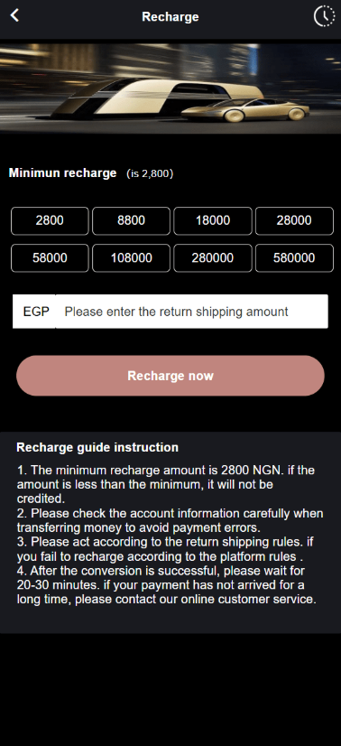Choose the 580000 amount option
This screenshot has height=746, width=341.
coord(294,258)
